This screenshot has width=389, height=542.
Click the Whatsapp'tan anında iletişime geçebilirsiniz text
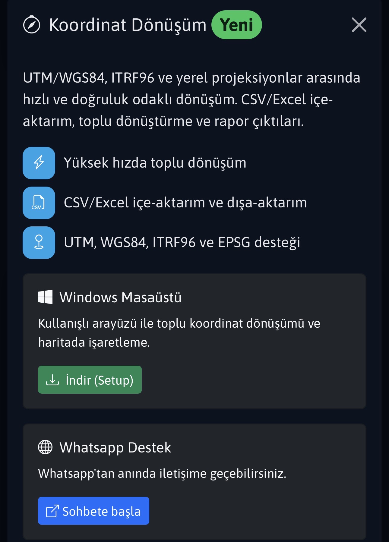(x=162, y=474)
